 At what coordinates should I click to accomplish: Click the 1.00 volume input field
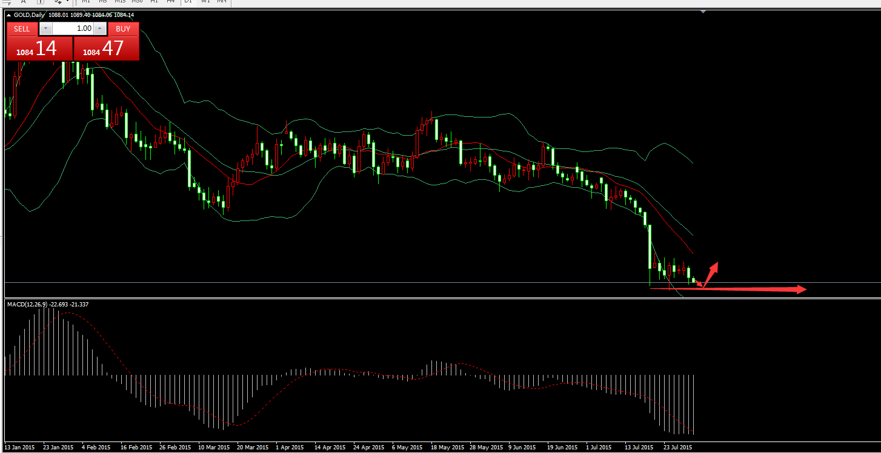tap(73, 28)
